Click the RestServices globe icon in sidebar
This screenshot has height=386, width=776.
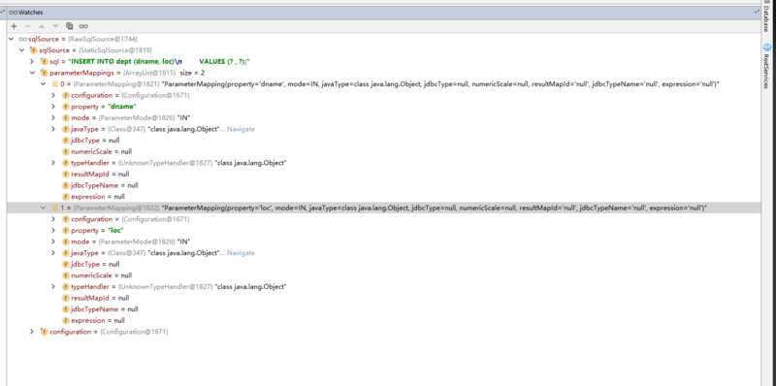click(767, 48)
